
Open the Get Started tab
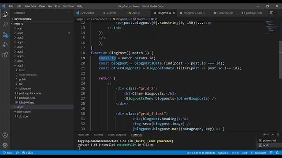coord(85,13)
